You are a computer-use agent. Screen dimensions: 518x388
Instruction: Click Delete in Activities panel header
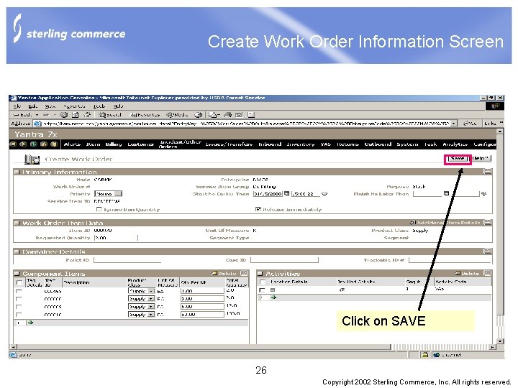click(x=467, y=274)
